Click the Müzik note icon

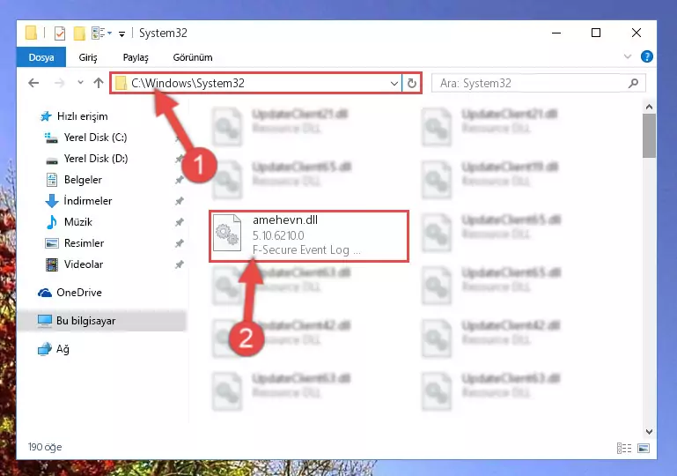(51, 222)
